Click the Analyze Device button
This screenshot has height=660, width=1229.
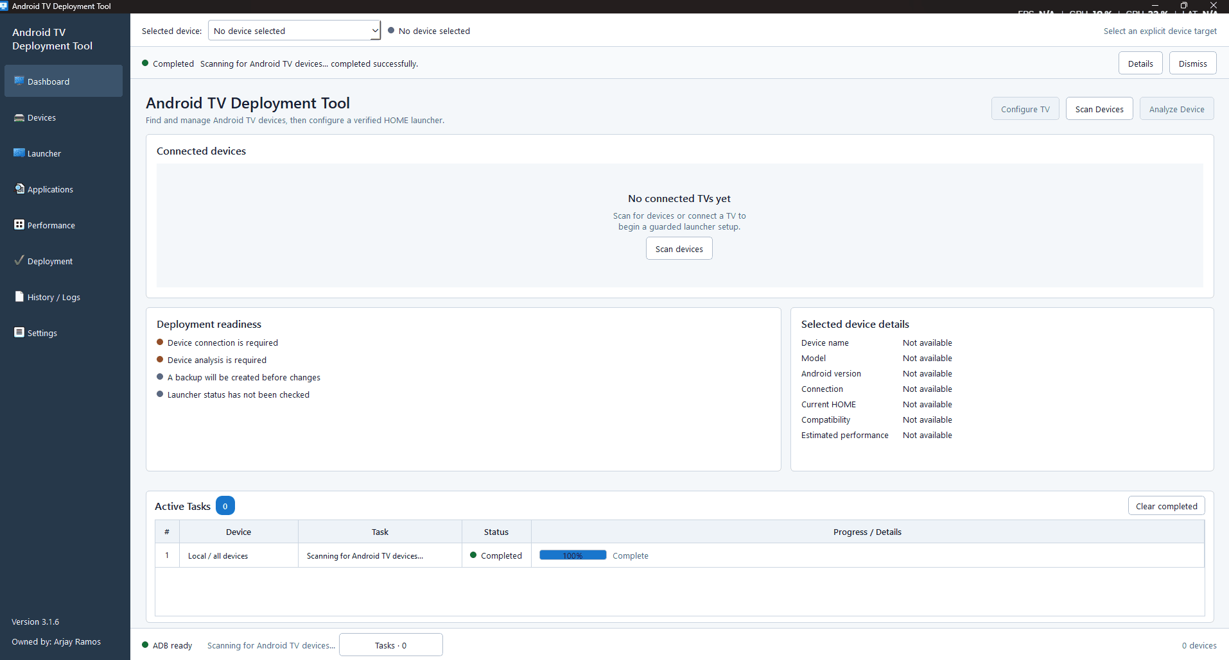pos(1176,109)
